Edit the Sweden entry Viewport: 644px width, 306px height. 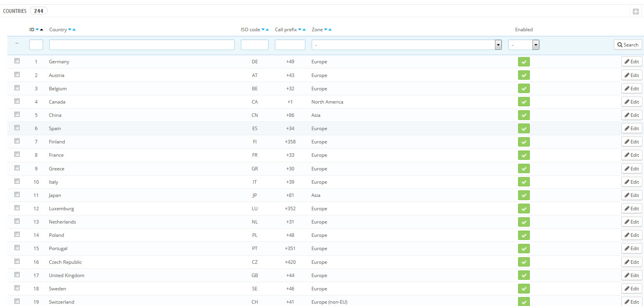[632, 289]
